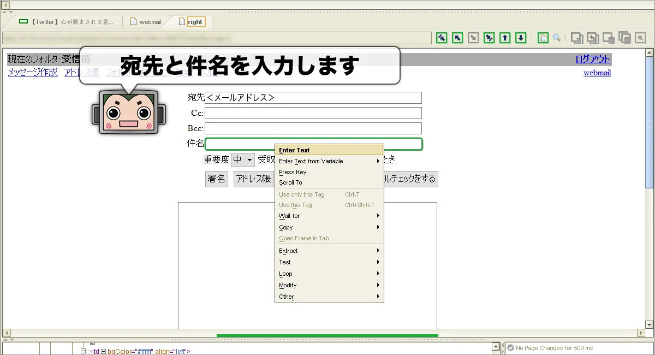Image resolution: width=655 pixels, height=355 pixels.
Task: Click the 署名 button
Action: [217, 179]
